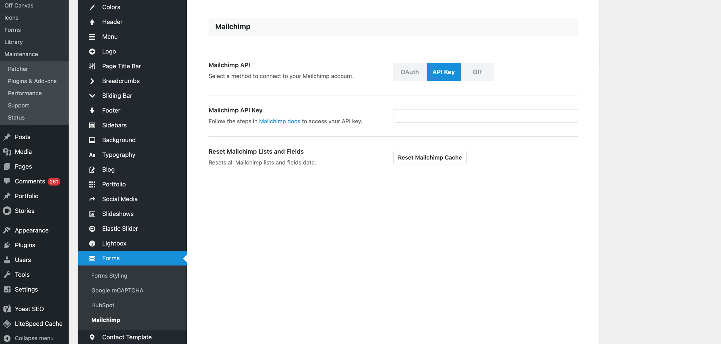Screen dimensions: 721x344
Task: Open the Status submenu link
Action: pyautogui.click(x=16, y=117)
